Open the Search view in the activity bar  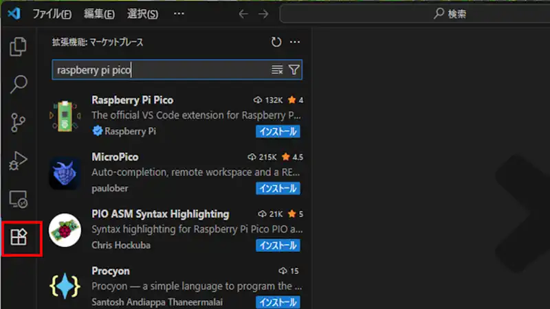tap(19, 84)
